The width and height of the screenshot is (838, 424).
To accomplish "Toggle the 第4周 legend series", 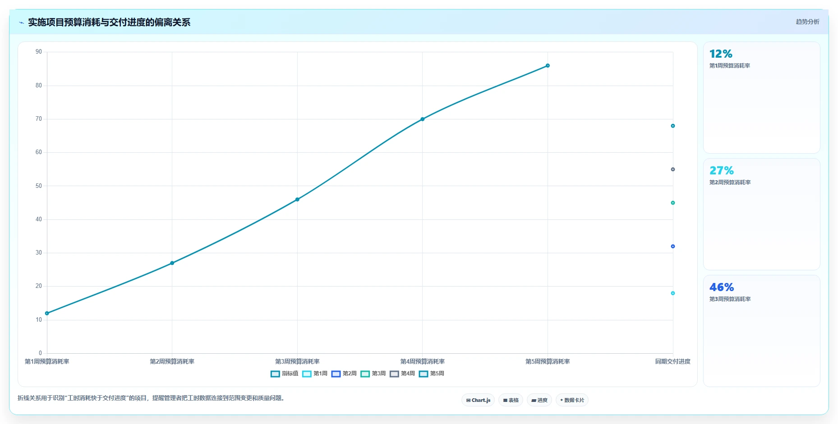I will (402, 374).
